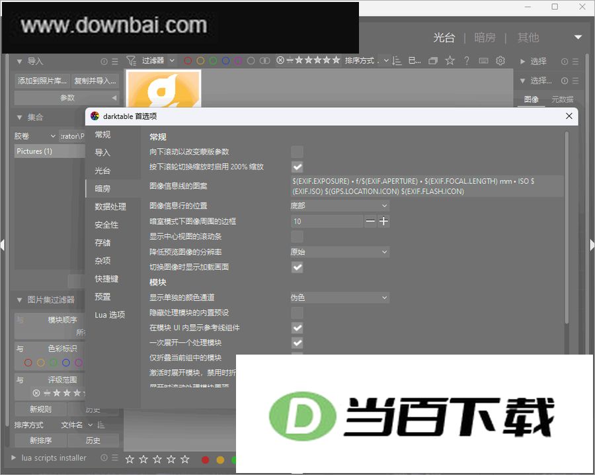Open 降低预览图像的分辨率 dropdown showing 原始
595x475 pixels.
[339, 252]
